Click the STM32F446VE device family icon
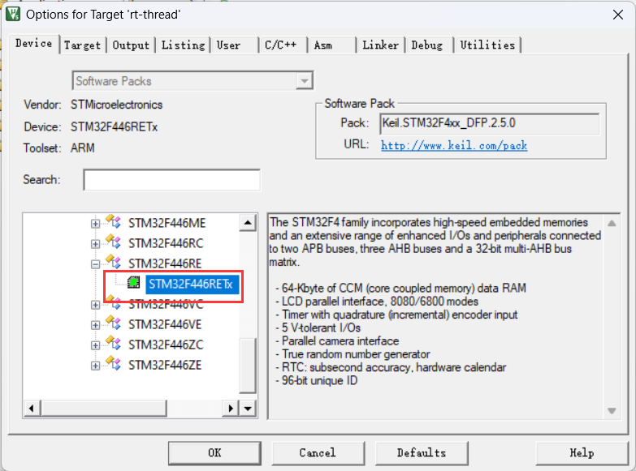 point(113,323)
